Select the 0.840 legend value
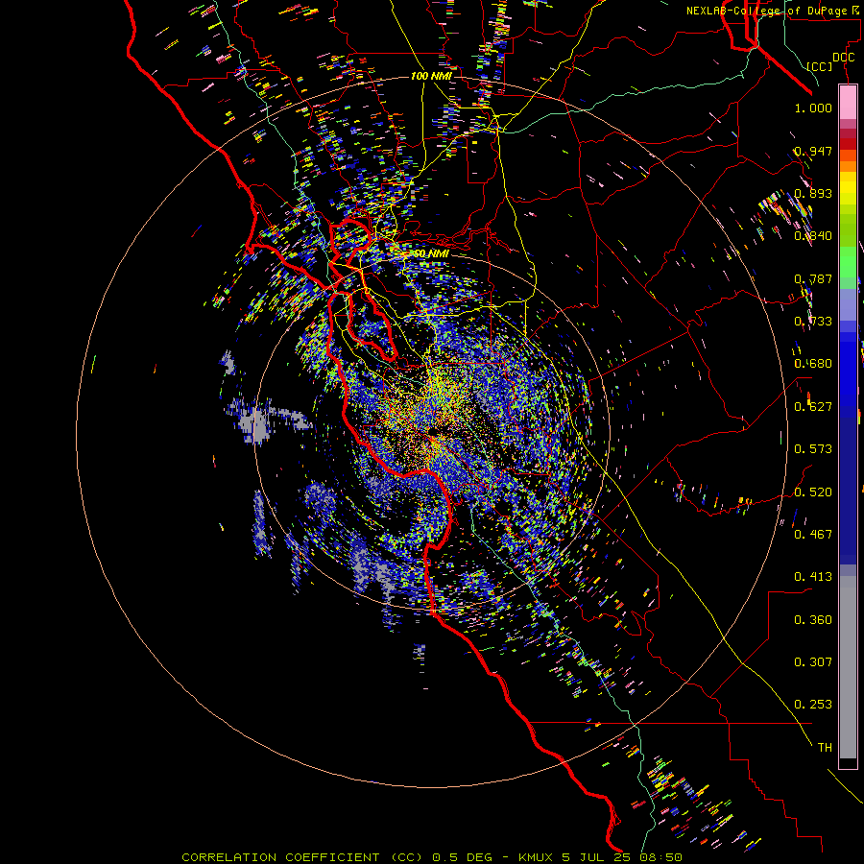The height and width of the screenshot is (864, 864). pos(813,236)
